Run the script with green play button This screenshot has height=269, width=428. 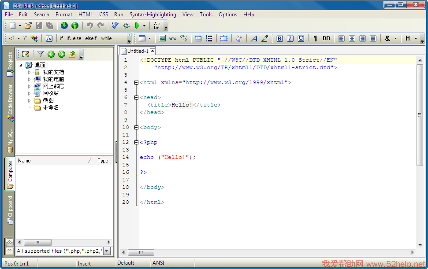click(x=137, y=26)
